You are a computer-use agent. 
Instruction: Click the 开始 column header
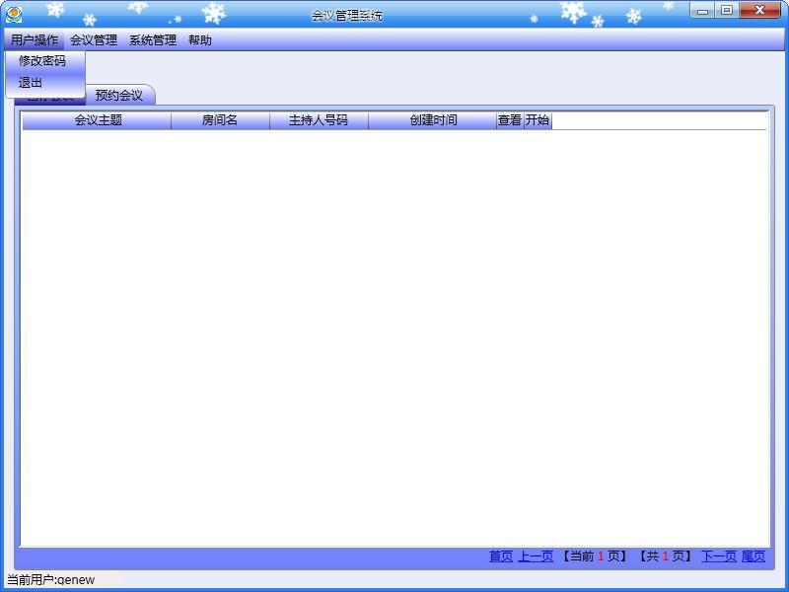pyautogui.click(x=538, y=119)
